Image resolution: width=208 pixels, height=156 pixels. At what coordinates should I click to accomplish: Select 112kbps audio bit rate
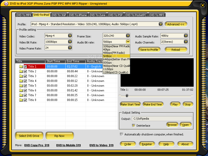click(116, 69)
